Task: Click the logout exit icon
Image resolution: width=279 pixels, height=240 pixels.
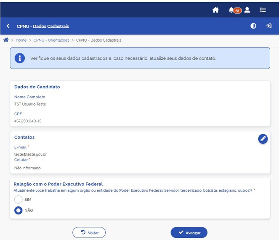Action: [268, 26]
